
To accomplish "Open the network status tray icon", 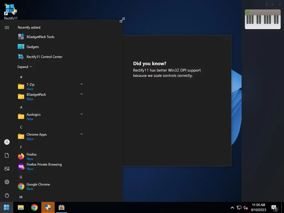I will (x=239, y=207).
